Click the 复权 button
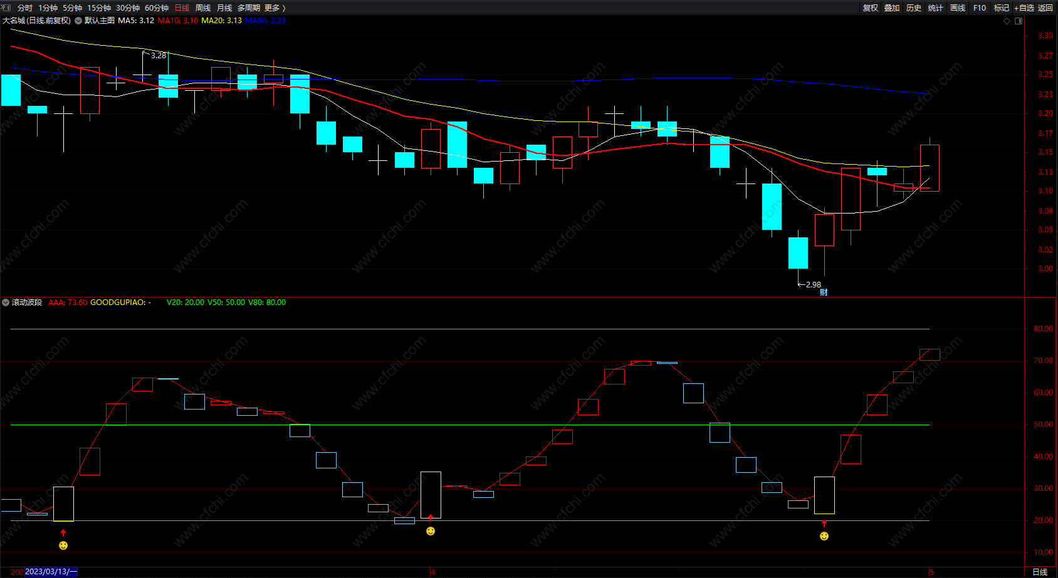The height and width of the screenshot is (578, 1058). tap(871, 8)
